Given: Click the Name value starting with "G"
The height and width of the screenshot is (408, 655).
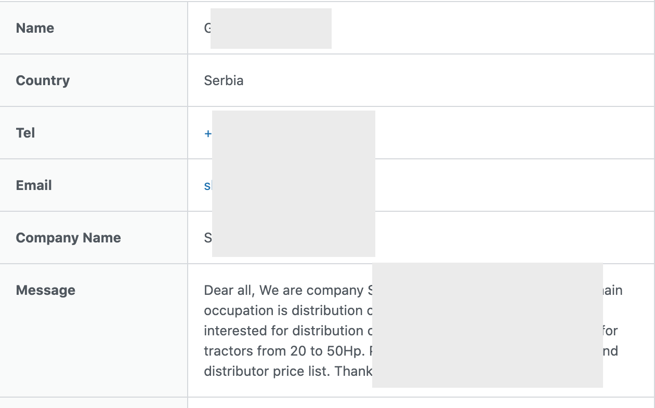Looking at the screenshot, I should (207, 28).
